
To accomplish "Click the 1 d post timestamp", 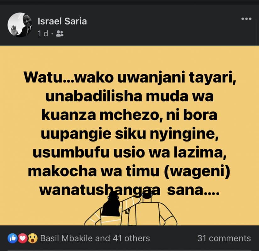I will pos(43,34).
